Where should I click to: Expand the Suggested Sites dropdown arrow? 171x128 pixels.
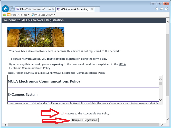pyautogui.click(x=29, y=15)
